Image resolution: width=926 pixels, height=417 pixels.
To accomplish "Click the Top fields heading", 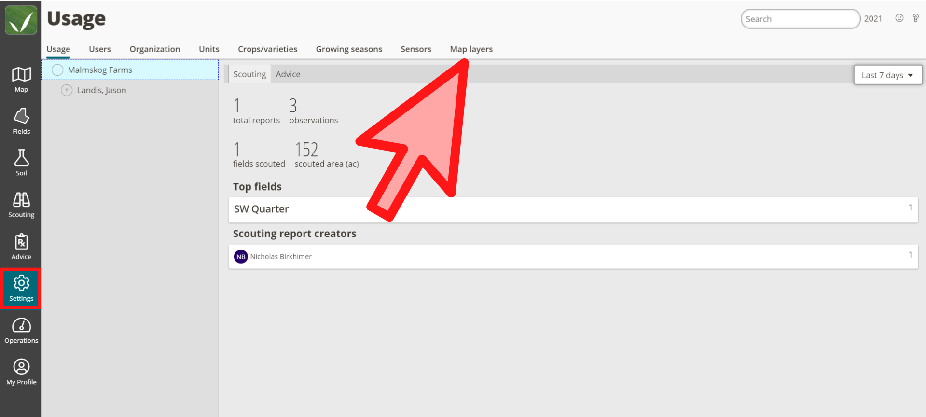I will (x=257, y=187).
